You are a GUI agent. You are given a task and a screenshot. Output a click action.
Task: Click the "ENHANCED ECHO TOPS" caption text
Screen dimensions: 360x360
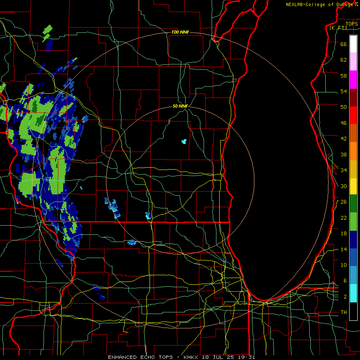pyautogui.click(x=140, y=357)
